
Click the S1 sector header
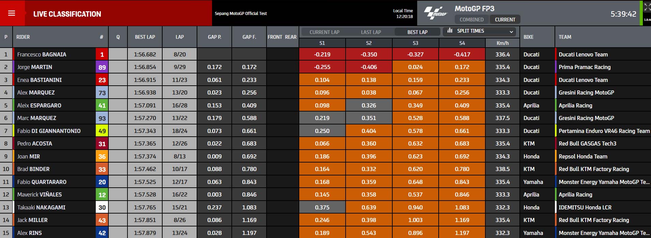(x=322, y=43)
